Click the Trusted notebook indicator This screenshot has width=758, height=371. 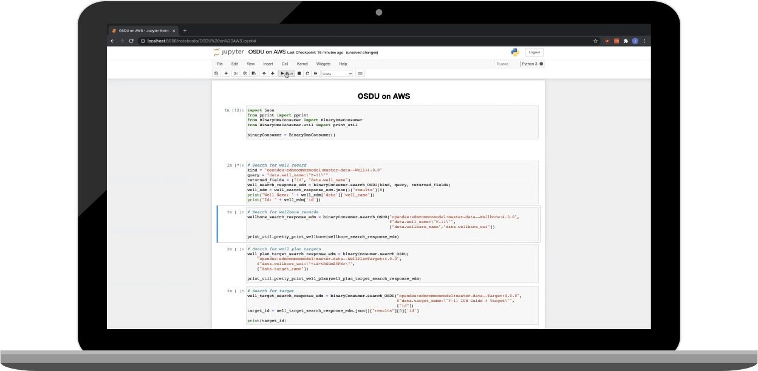[502, 64]
